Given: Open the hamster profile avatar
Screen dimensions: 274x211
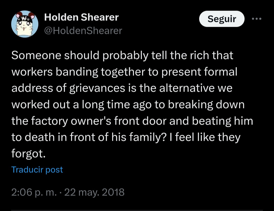Looking at the screenshot, I should click(x=25, y=24).
